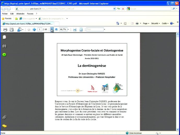Expand the Home button dropdown arrow
Screen dimensions: 180x135
tap(121, 24)
